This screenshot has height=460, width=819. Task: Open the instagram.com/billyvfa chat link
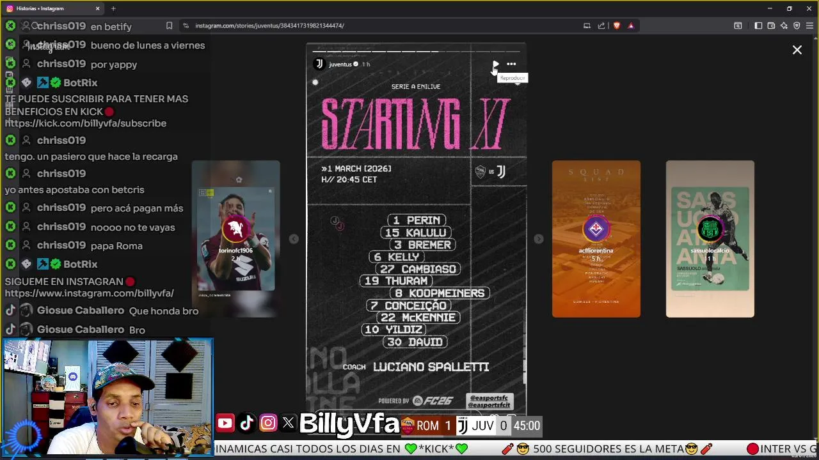[x=90, y=293]
